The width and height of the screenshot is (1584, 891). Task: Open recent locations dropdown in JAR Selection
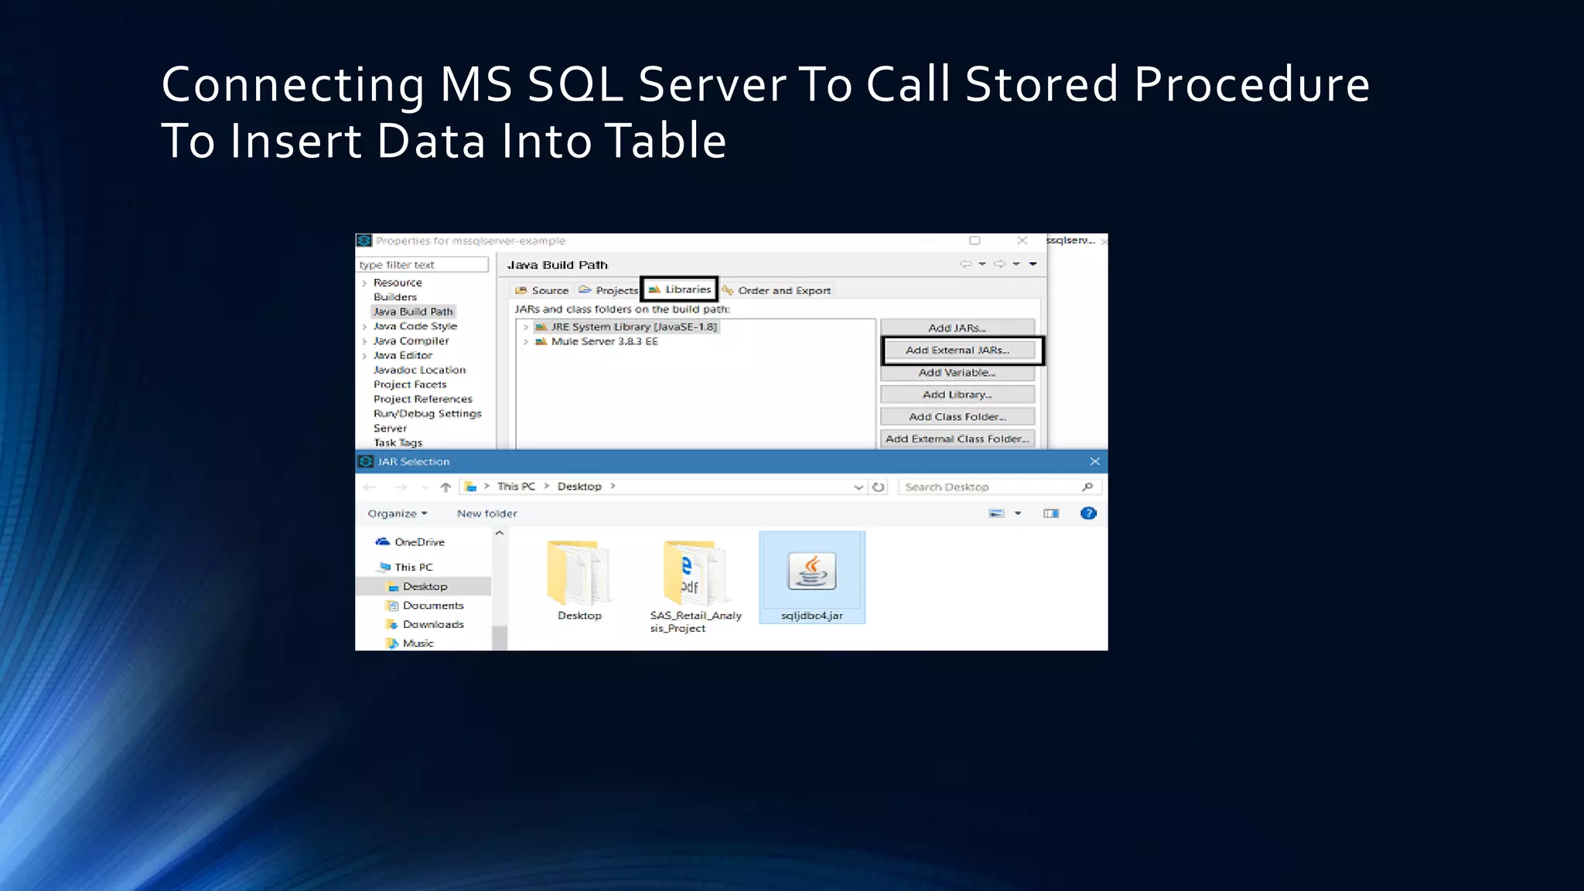click(x=425, y=487)
